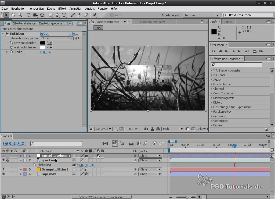Select the Rectangle mask tool
This screenshot has height=199, width=275.
50,15
